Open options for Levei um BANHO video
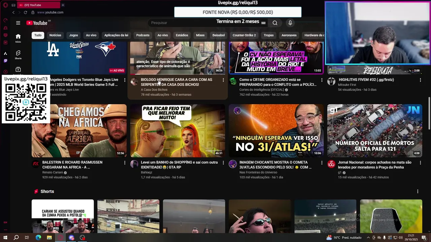Image resolution: width=431 pixels, height=242 pixels. click(x=223, y=163)
